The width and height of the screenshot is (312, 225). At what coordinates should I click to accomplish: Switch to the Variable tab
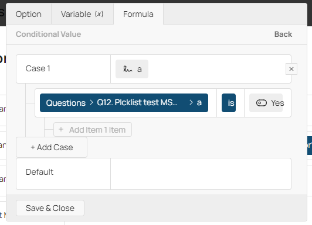click(82, 14)
